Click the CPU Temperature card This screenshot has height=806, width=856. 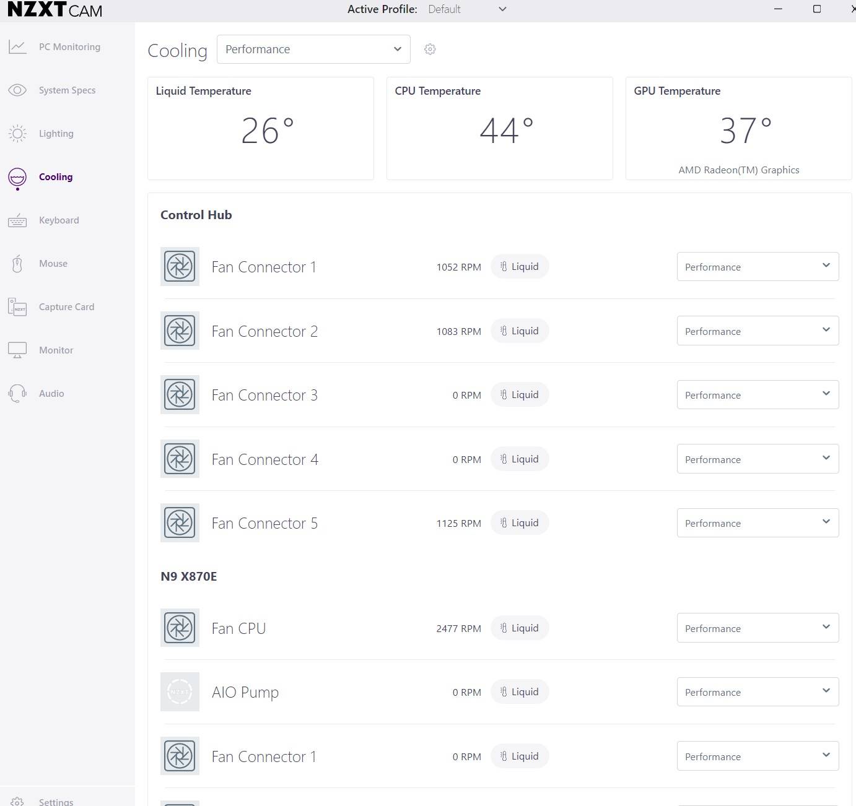coord(499,129)
